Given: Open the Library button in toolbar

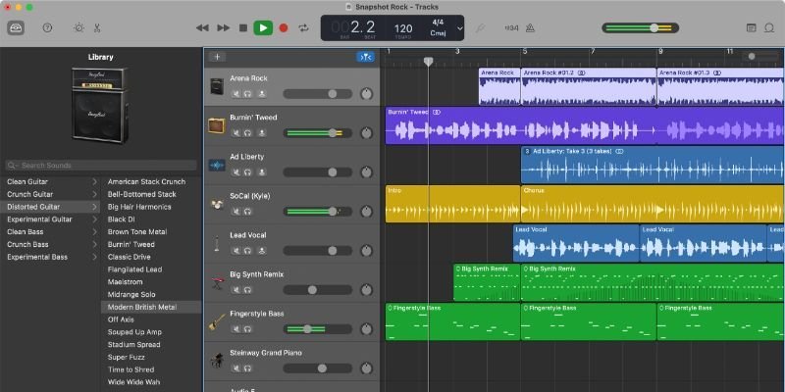Looking at the screenshot, I should [16, 28].
